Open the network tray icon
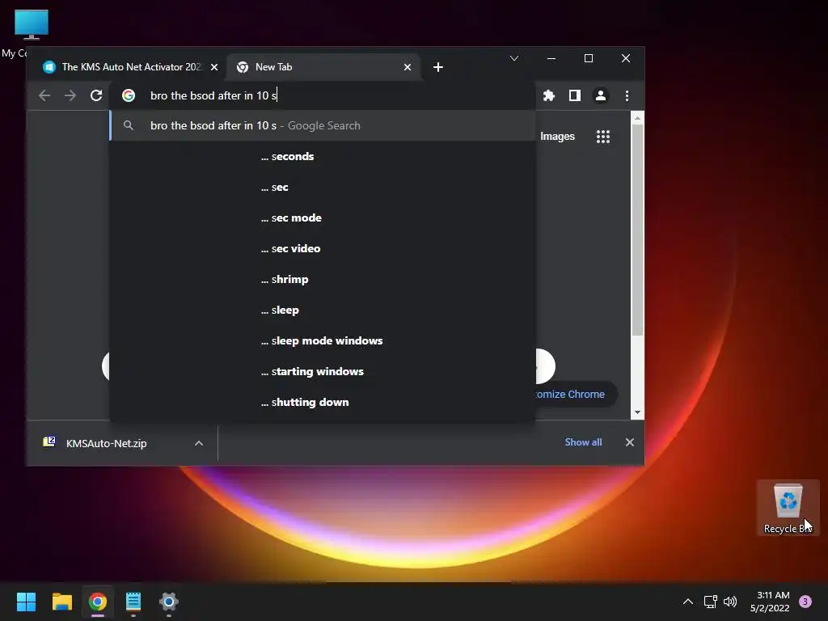The image size is (828, 621). pyautogui.click(x=710, y=602)
